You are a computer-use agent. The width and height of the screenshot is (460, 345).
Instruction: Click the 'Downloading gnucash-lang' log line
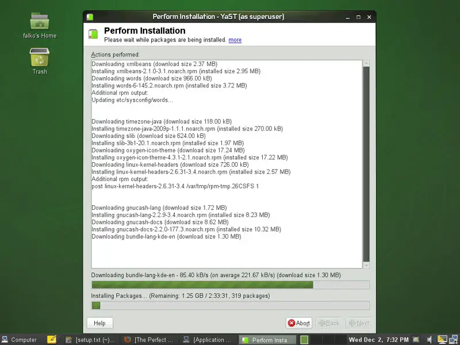tap(159, 208)
